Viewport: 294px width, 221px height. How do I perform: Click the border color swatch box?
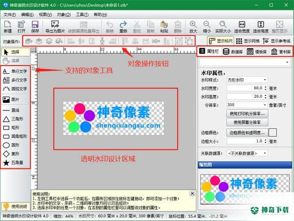click(x=272, y=133)
